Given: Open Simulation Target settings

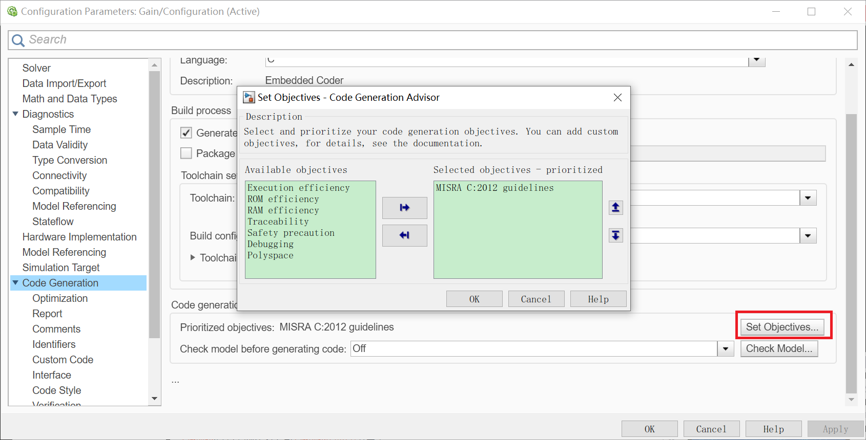Looking at the screenshot, I should (x=61, y=268).
